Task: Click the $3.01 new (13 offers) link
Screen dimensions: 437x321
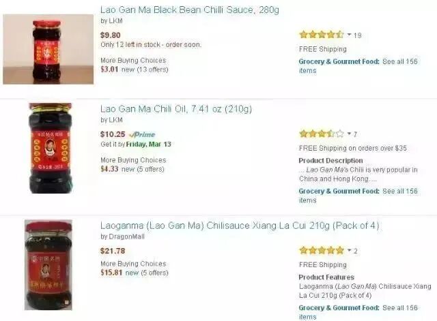Action: 135,70
